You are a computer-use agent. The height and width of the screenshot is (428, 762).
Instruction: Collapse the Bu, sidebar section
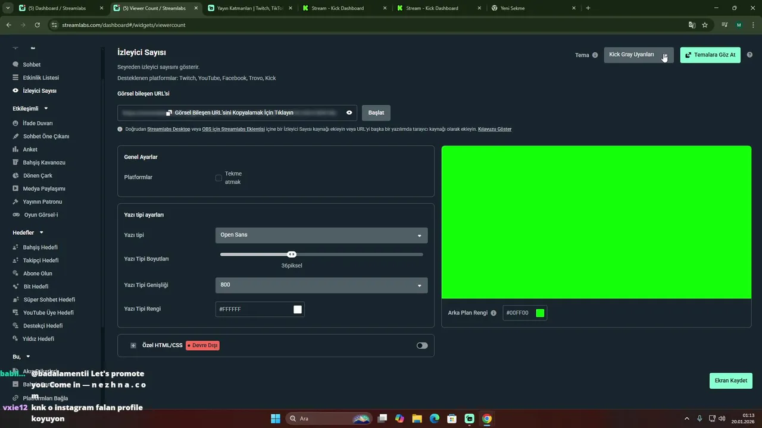28,357
